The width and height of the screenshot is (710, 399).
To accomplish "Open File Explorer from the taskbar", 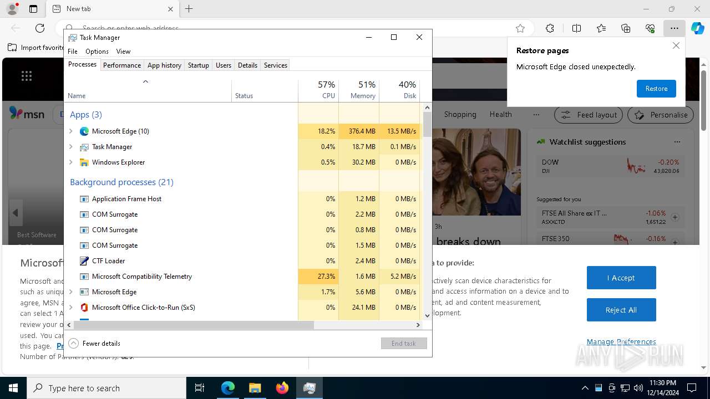I will [255, 388].
